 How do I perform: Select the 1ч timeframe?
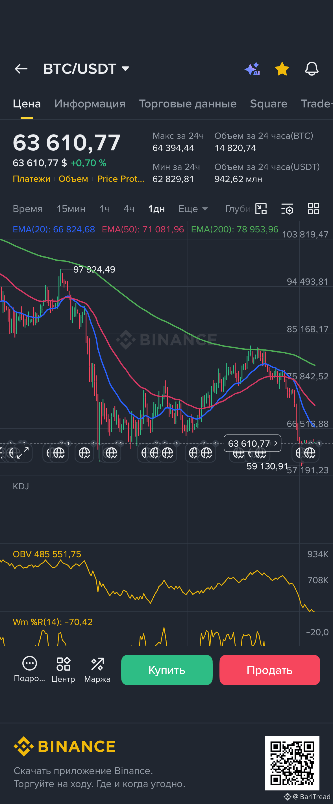[x=105, y=209]
